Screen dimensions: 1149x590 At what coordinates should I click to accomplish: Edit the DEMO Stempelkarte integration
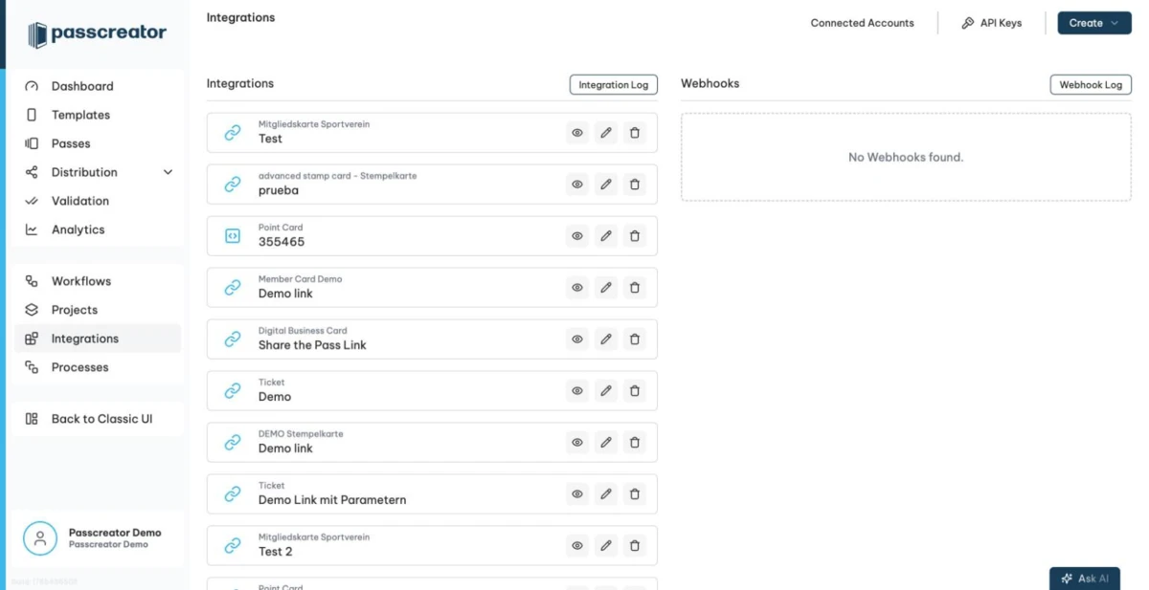pos(606,443)
